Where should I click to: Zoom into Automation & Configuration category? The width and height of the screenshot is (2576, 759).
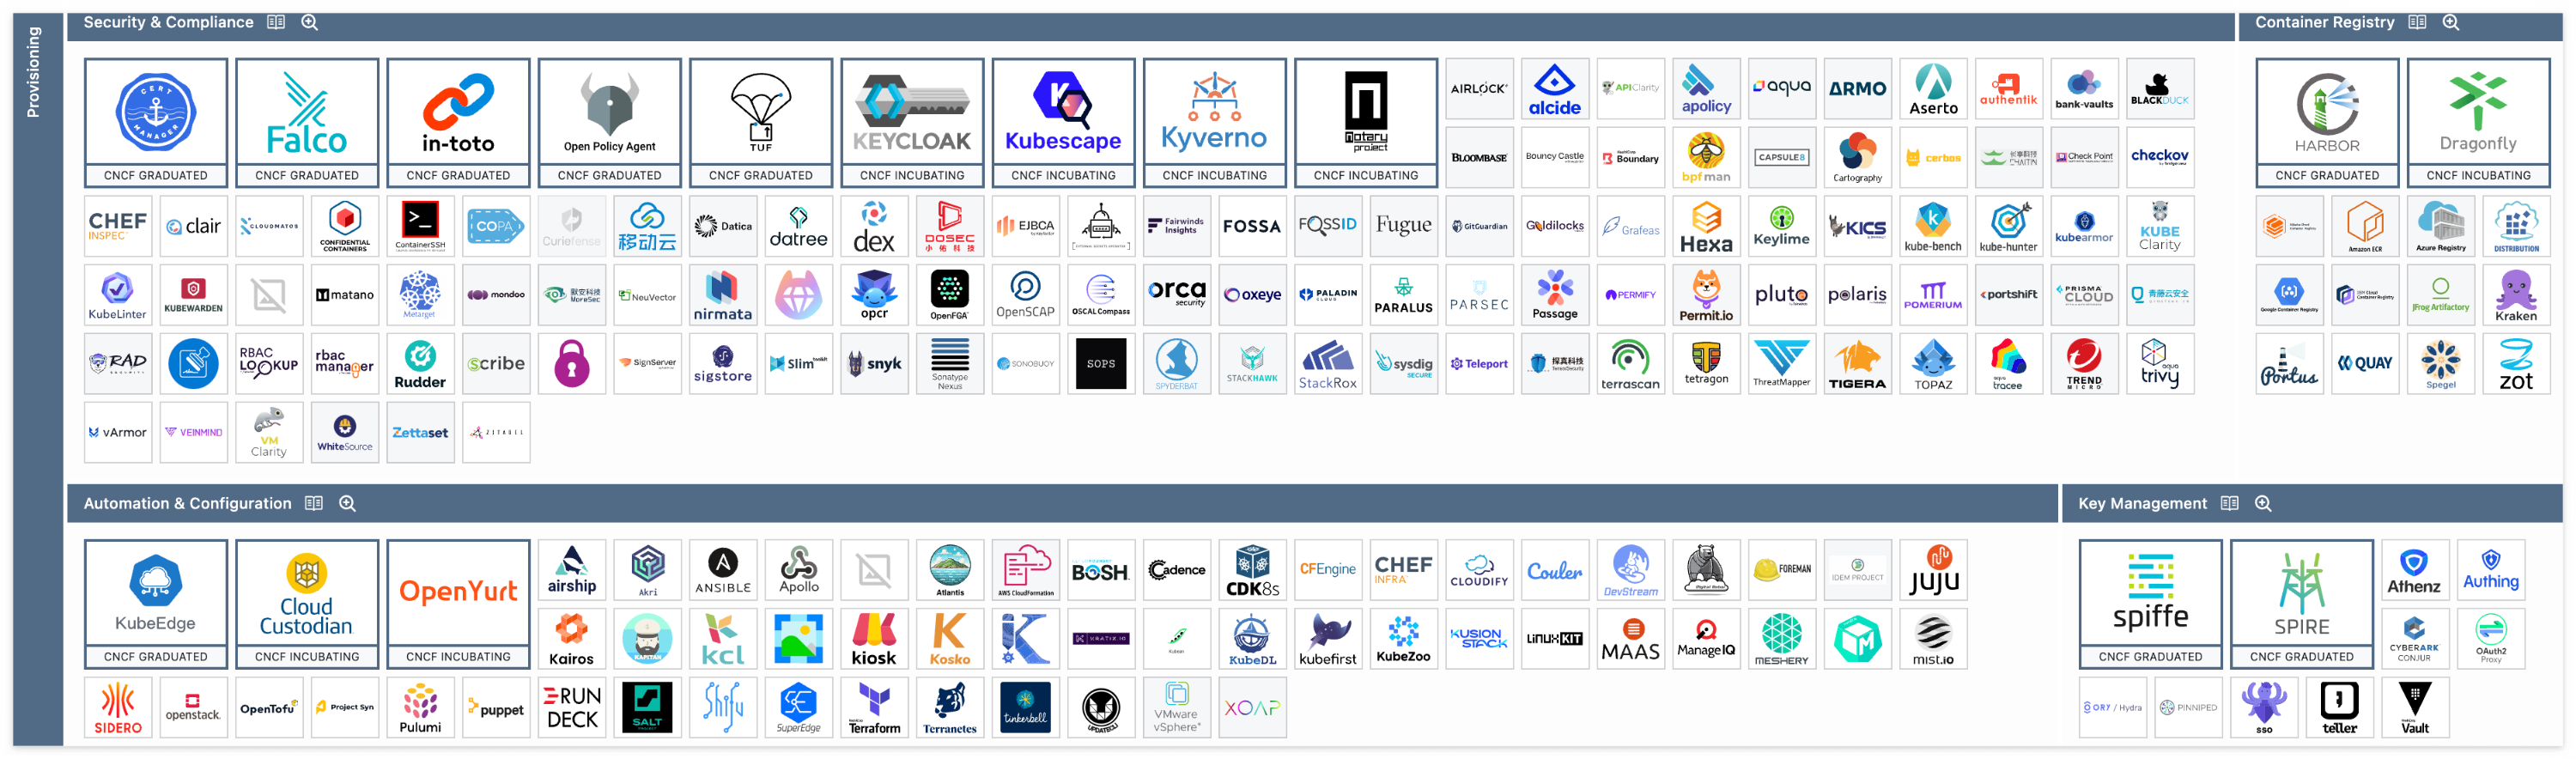(x=348, y=503)
